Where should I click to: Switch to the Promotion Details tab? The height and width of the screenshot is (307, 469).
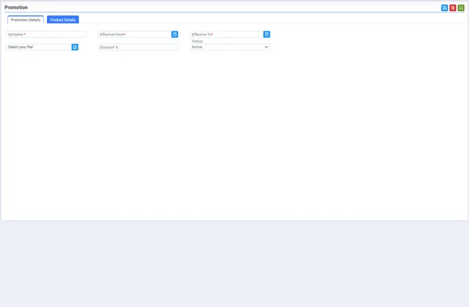coord(26,20)
